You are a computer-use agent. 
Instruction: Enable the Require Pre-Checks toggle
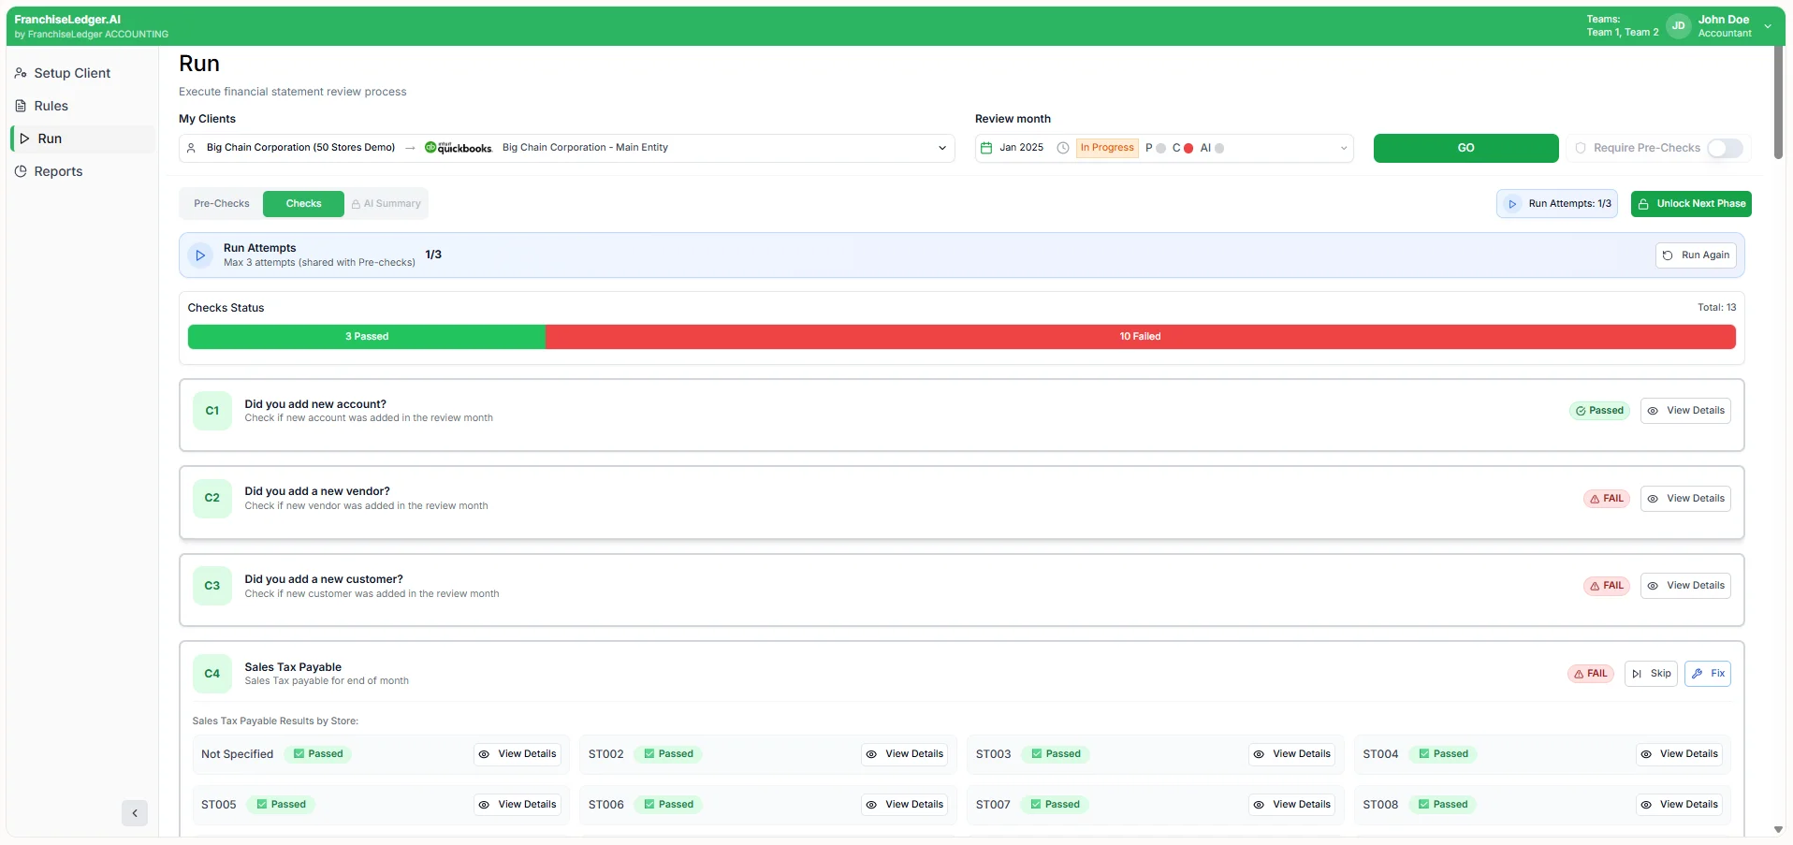point(1725,148)
